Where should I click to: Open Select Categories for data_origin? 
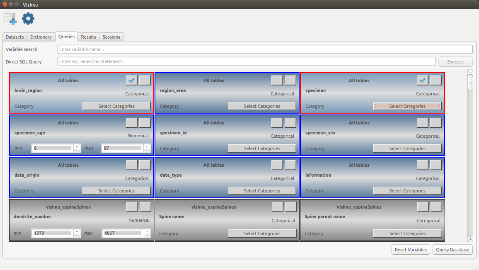click(x=116, y=190)
